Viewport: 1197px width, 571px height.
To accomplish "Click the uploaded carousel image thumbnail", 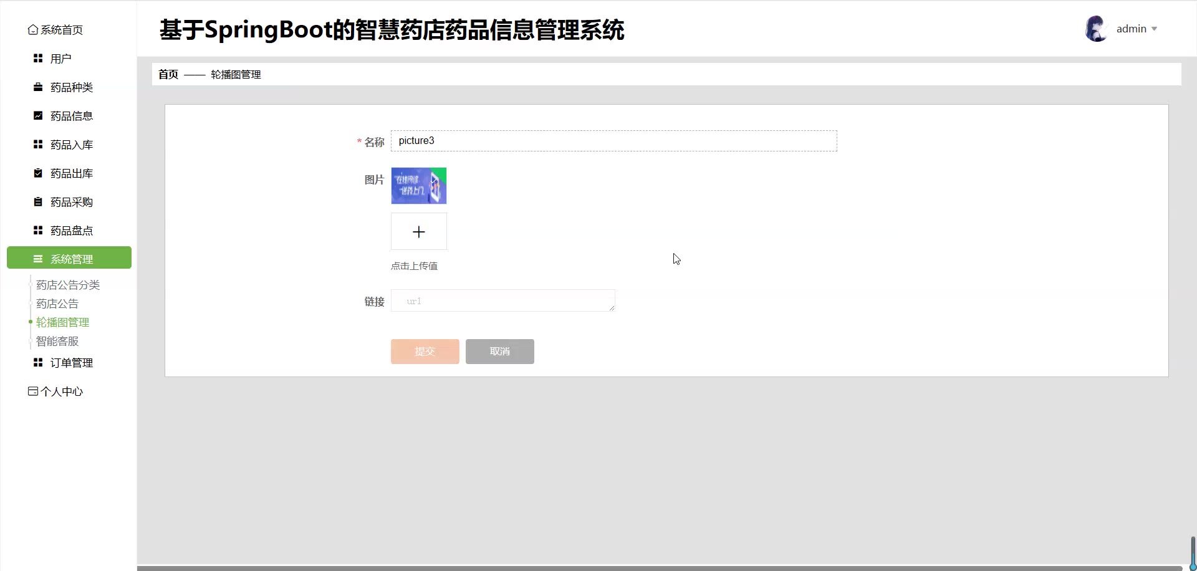I will click(x=419, y=186).
